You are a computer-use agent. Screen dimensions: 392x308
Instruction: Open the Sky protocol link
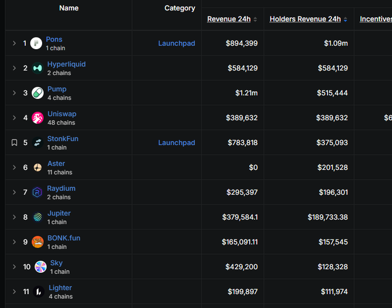[56, 263]
